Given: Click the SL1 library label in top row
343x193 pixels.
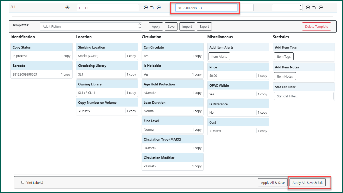Looking at the screenshot, I should pos(13,7).
